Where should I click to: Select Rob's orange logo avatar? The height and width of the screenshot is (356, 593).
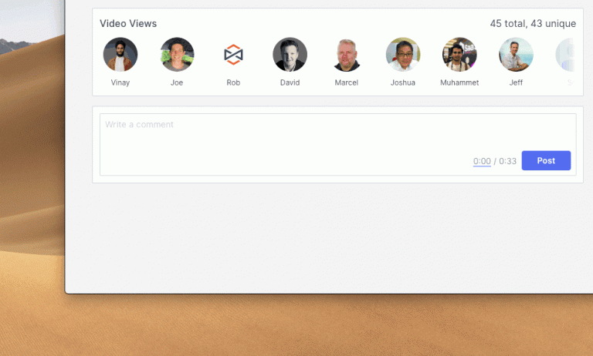pyautogui.click(x=233, y=55)
